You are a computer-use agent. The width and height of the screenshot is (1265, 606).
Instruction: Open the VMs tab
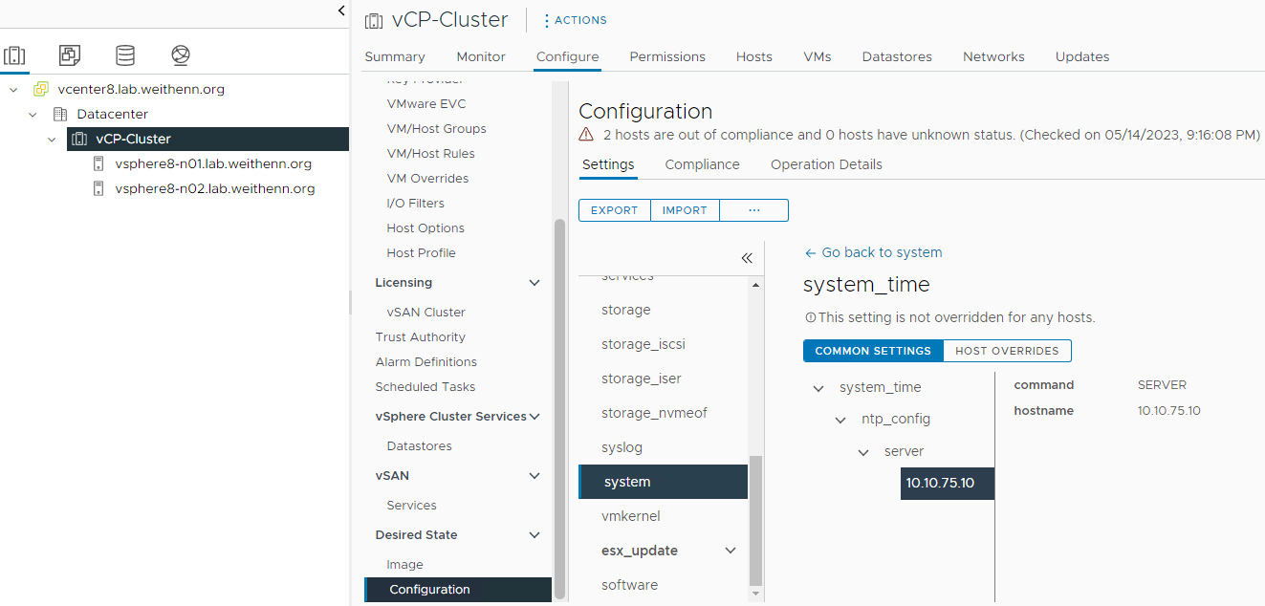tap(818, 56)
